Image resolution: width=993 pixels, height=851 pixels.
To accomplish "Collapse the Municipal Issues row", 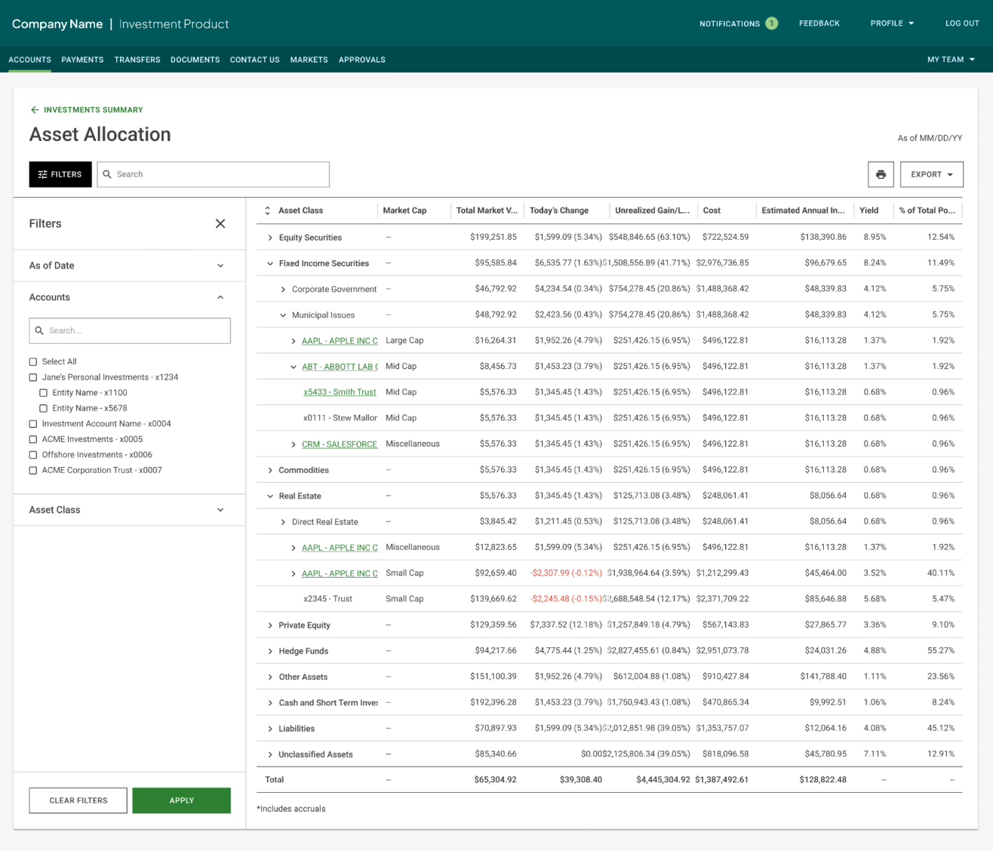I will point(283,315).
